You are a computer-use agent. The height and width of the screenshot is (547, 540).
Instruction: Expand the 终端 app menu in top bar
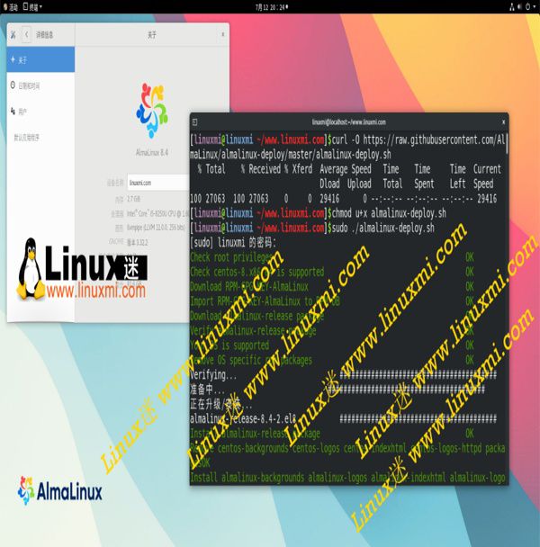pos(32,6)
